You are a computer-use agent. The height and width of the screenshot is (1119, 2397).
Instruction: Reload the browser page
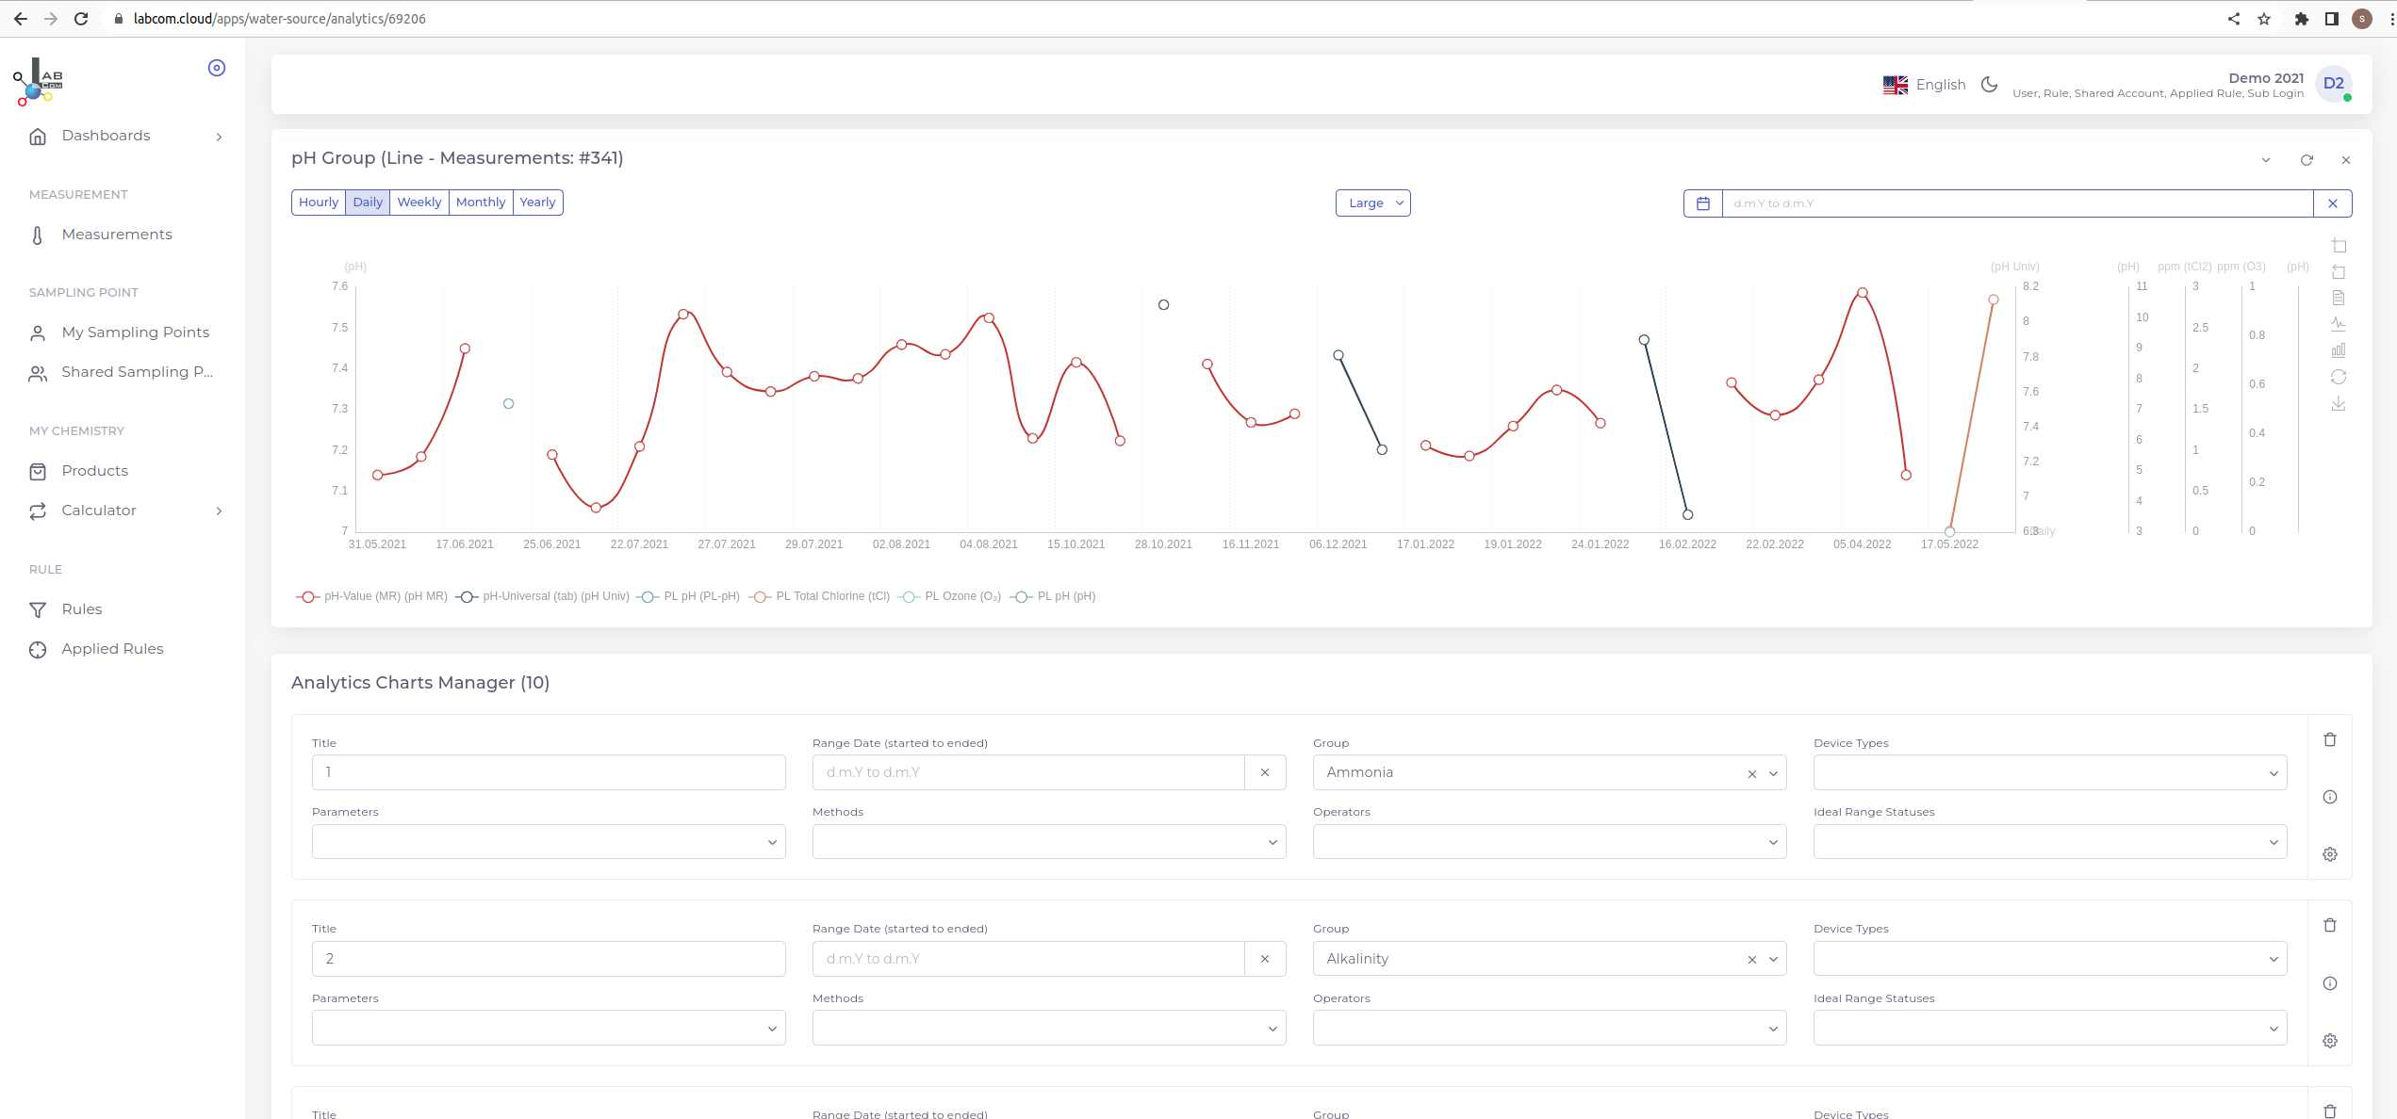81,19
